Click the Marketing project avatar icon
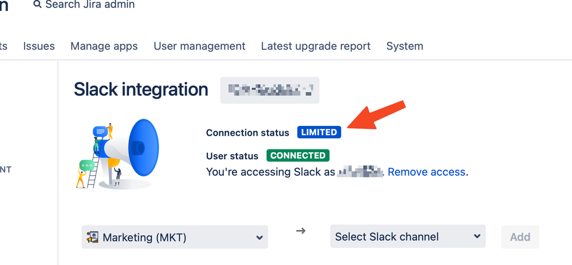The width and height of the screenshot is (572, 265). [x=93, y=238]
